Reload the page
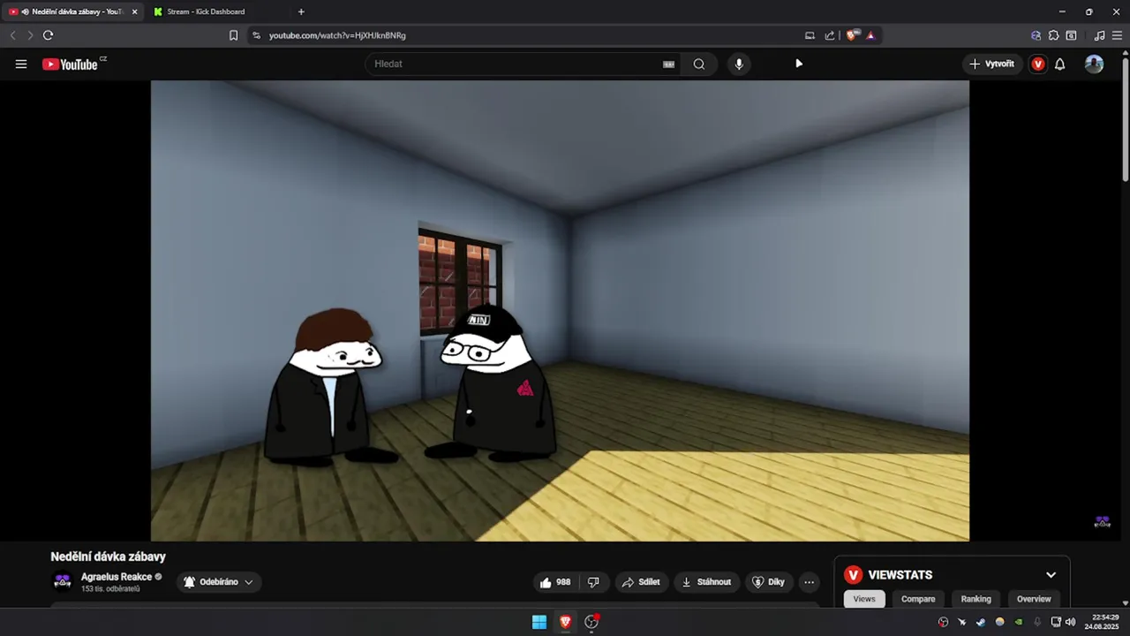Image resolution: width=1130 pixels, height=636 pixels. pyautogui.click(x=48, y=35)
